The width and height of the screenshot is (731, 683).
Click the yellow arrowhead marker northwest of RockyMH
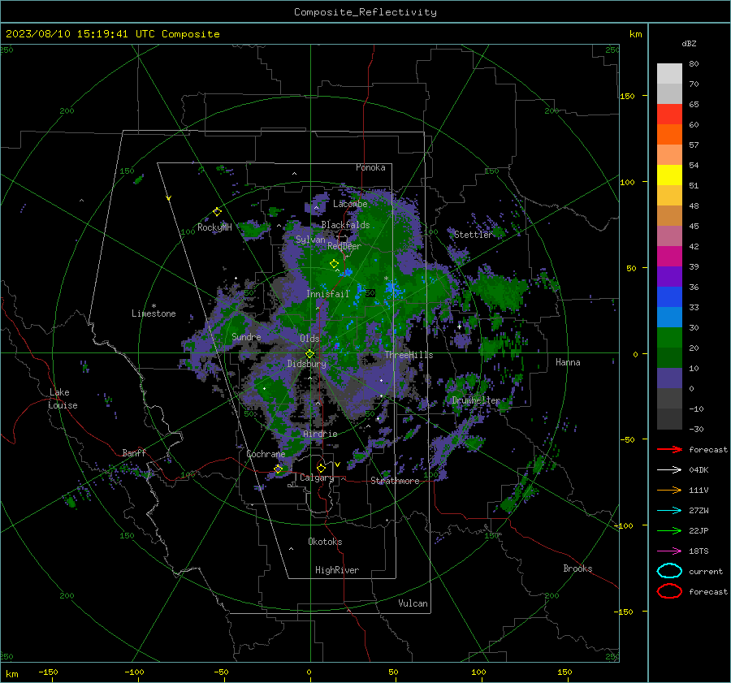[168, 198]
